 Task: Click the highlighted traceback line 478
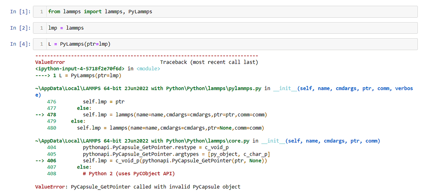(151, 115)
